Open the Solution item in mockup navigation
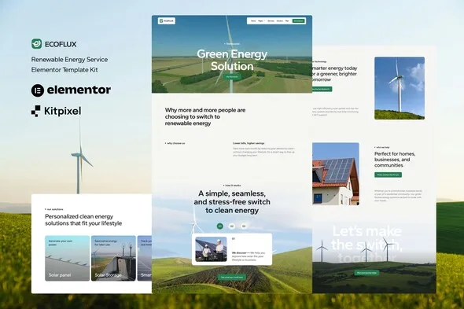 click(x=280, y=21)
